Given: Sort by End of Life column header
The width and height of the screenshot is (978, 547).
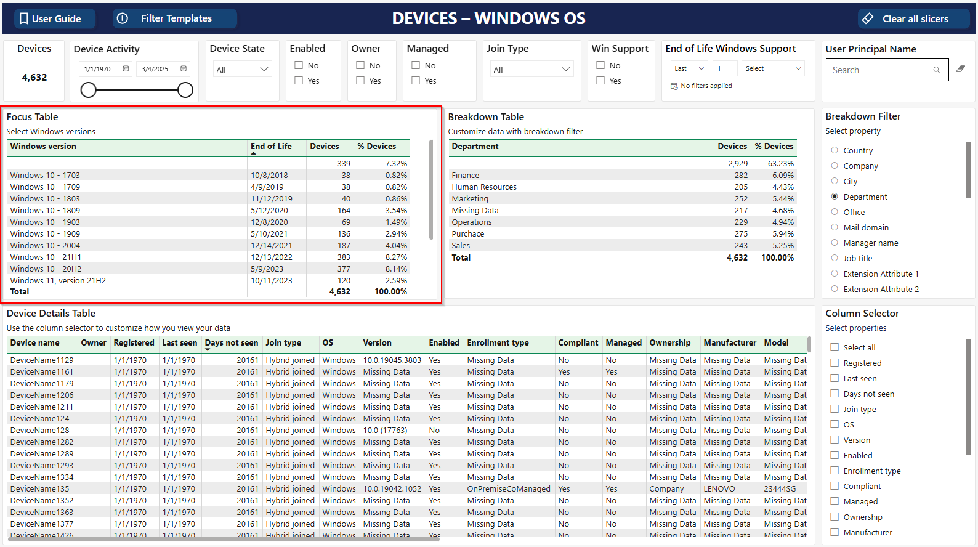Looking at the screenshot, I should tap(271, 147).
